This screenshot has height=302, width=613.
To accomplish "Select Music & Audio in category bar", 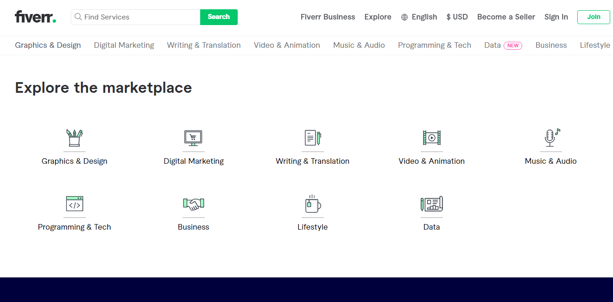I will (x=359, y=45).
